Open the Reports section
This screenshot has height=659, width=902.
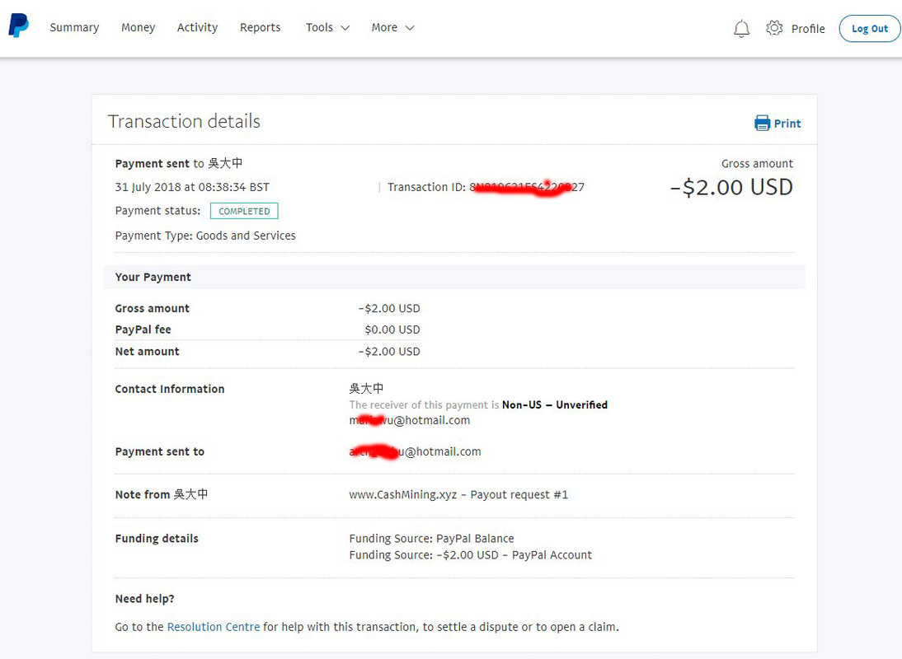[x=260, y=27]
